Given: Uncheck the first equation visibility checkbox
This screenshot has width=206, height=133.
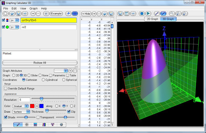Looking at the screenshot, I should tap(4, 20).
